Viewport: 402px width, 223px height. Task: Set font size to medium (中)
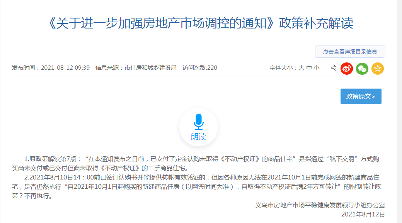pos(309,68)
